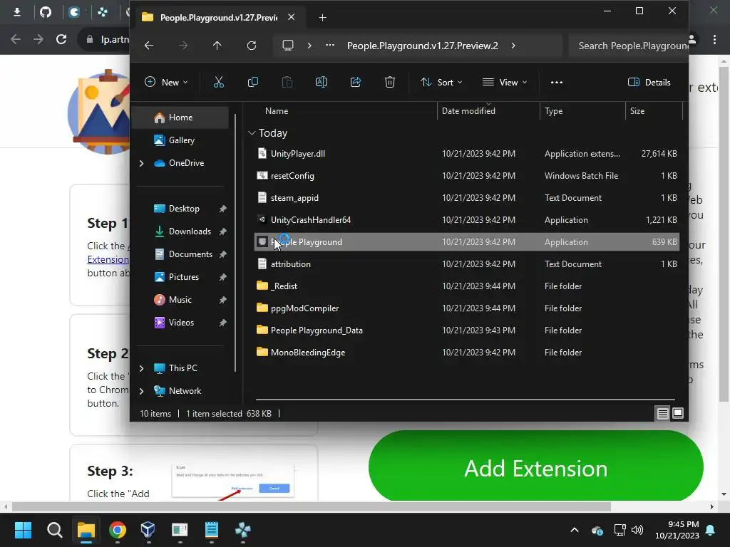The height and width of the screenshot is (547, 730).
Task: Expand OneDrive in navigation pane
Action: pyautogui.click(x=142, y=163)
